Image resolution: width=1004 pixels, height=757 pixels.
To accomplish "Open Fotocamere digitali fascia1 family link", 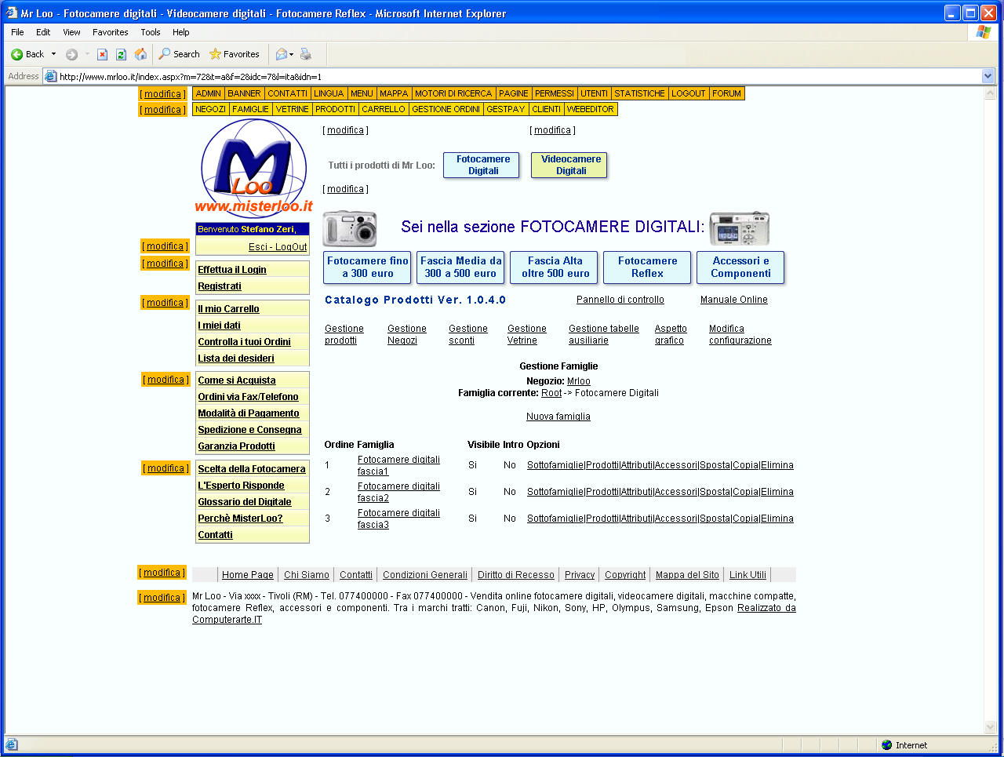I will tap(398, 465).
